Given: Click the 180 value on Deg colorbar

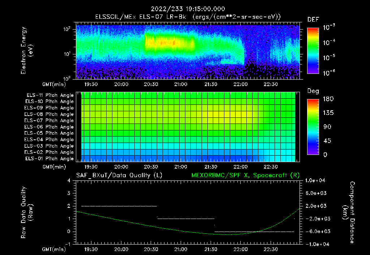Looking at the screenshot, I should 328,99.
